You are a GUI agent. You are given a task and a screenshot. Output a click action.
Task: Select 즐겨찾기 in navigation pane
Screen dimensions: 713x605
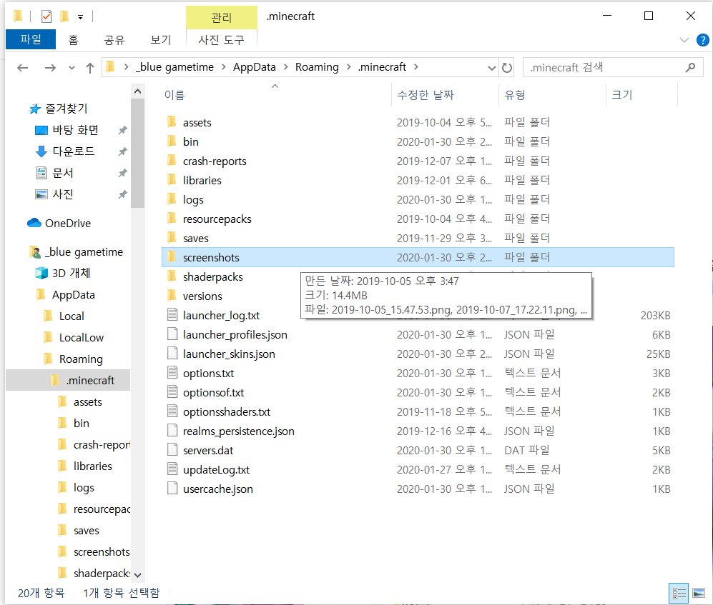point(66,109)
